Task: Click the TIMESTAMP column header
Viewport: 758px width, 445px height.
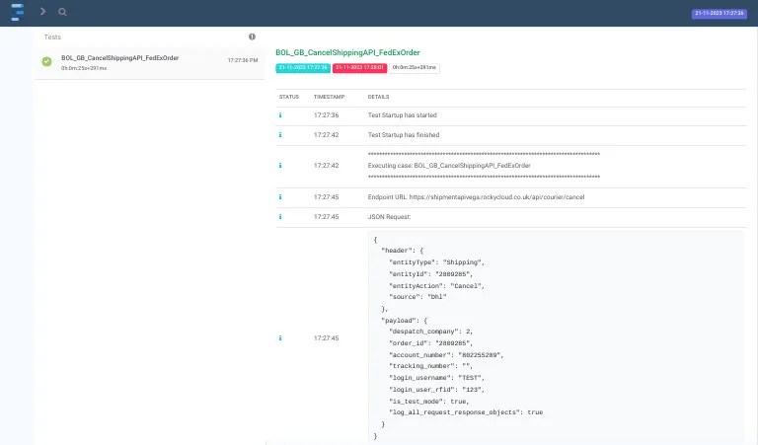Action: point(330,97)
